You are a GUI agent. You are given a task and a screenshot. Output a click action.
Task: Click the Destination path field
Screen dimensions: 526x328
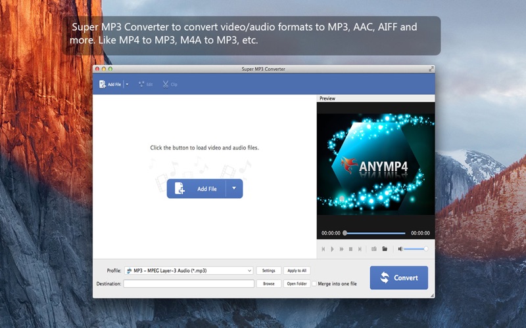pos(189,283)
